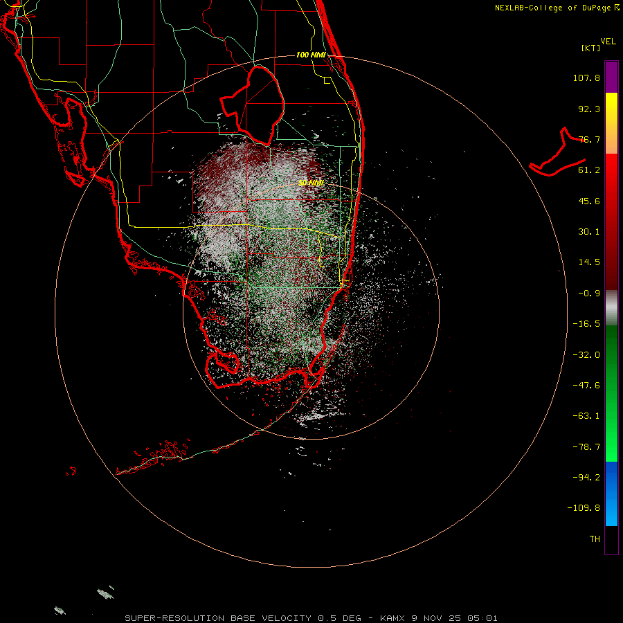Image resolution: width=623 pixels, height=623 pixels.
Task: Select the -47.6 legend value
Action: click(x=586, y=386)
